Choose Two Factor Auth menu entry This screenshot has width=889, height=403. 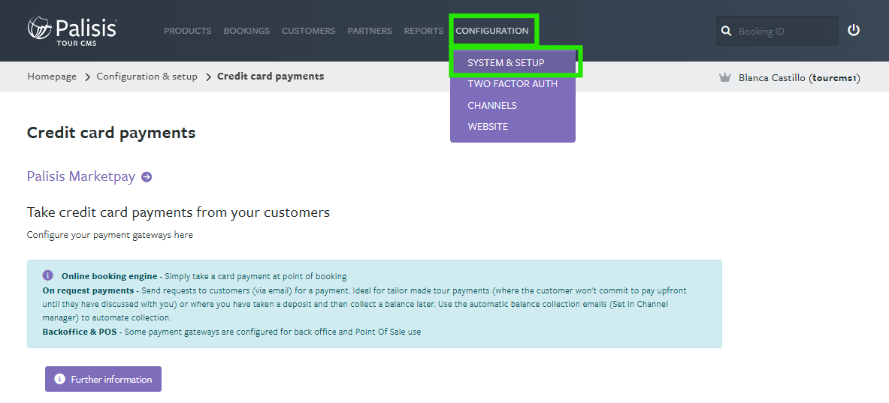pyautogui.click(x=513, y=84)
